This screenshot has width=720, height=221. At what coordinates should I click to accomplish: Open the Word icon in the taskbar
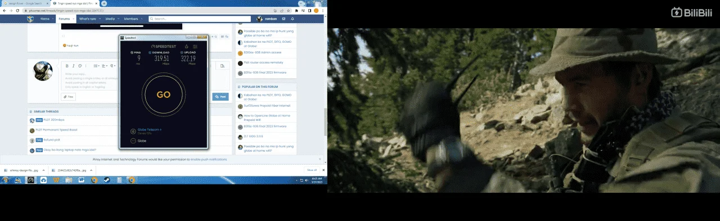point(82,180)
